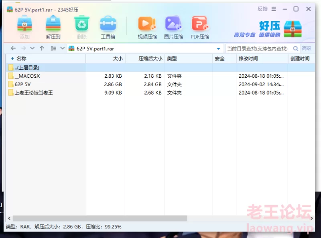Click the view mode list icon

(x=53, y=48)
